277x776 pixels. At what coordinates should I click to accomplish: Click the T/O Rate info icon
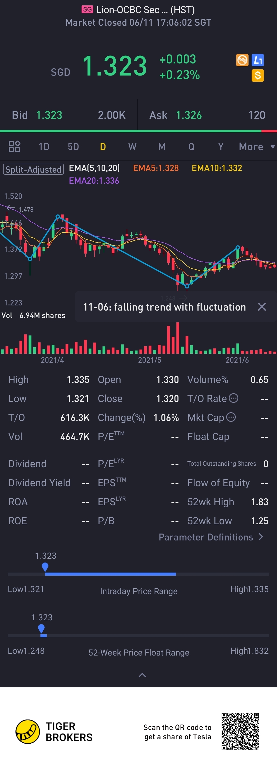[234, 398]
